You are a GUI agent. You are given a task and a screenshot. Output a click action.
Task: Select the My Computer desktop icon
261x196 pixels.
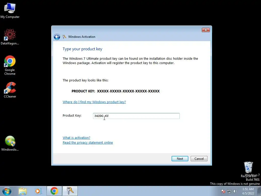(x=10, y=11)
